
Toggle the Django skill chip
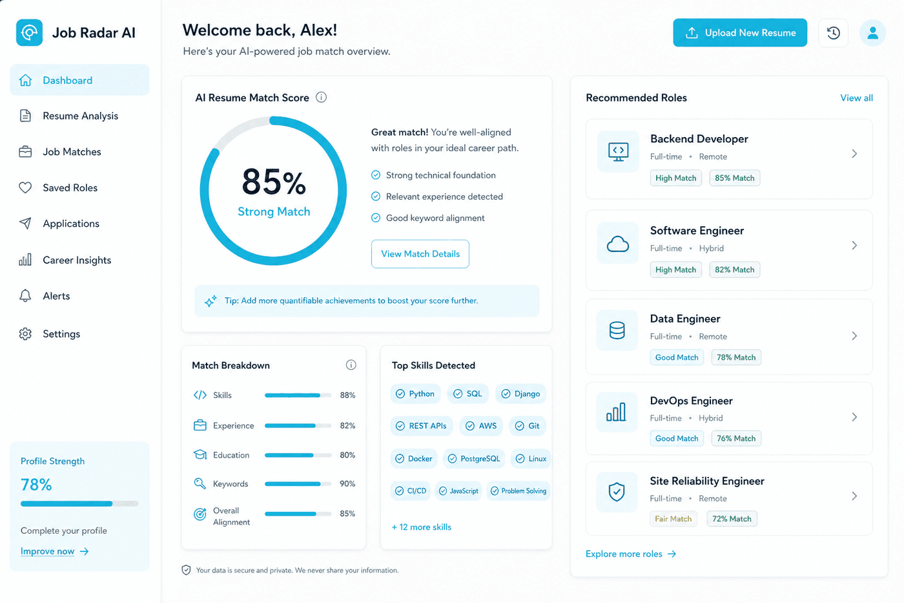(521, 394)
